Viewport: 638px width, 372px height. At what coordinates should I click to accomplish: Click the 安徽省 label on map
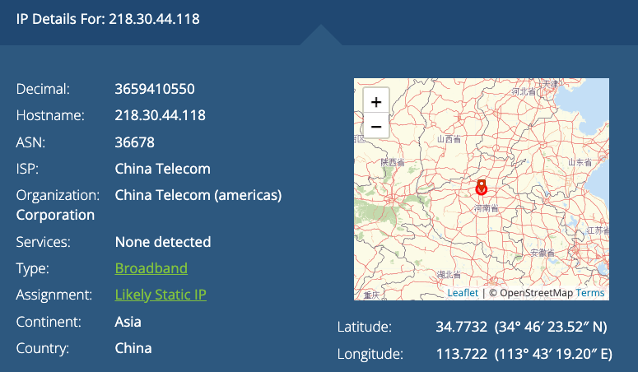542,252
